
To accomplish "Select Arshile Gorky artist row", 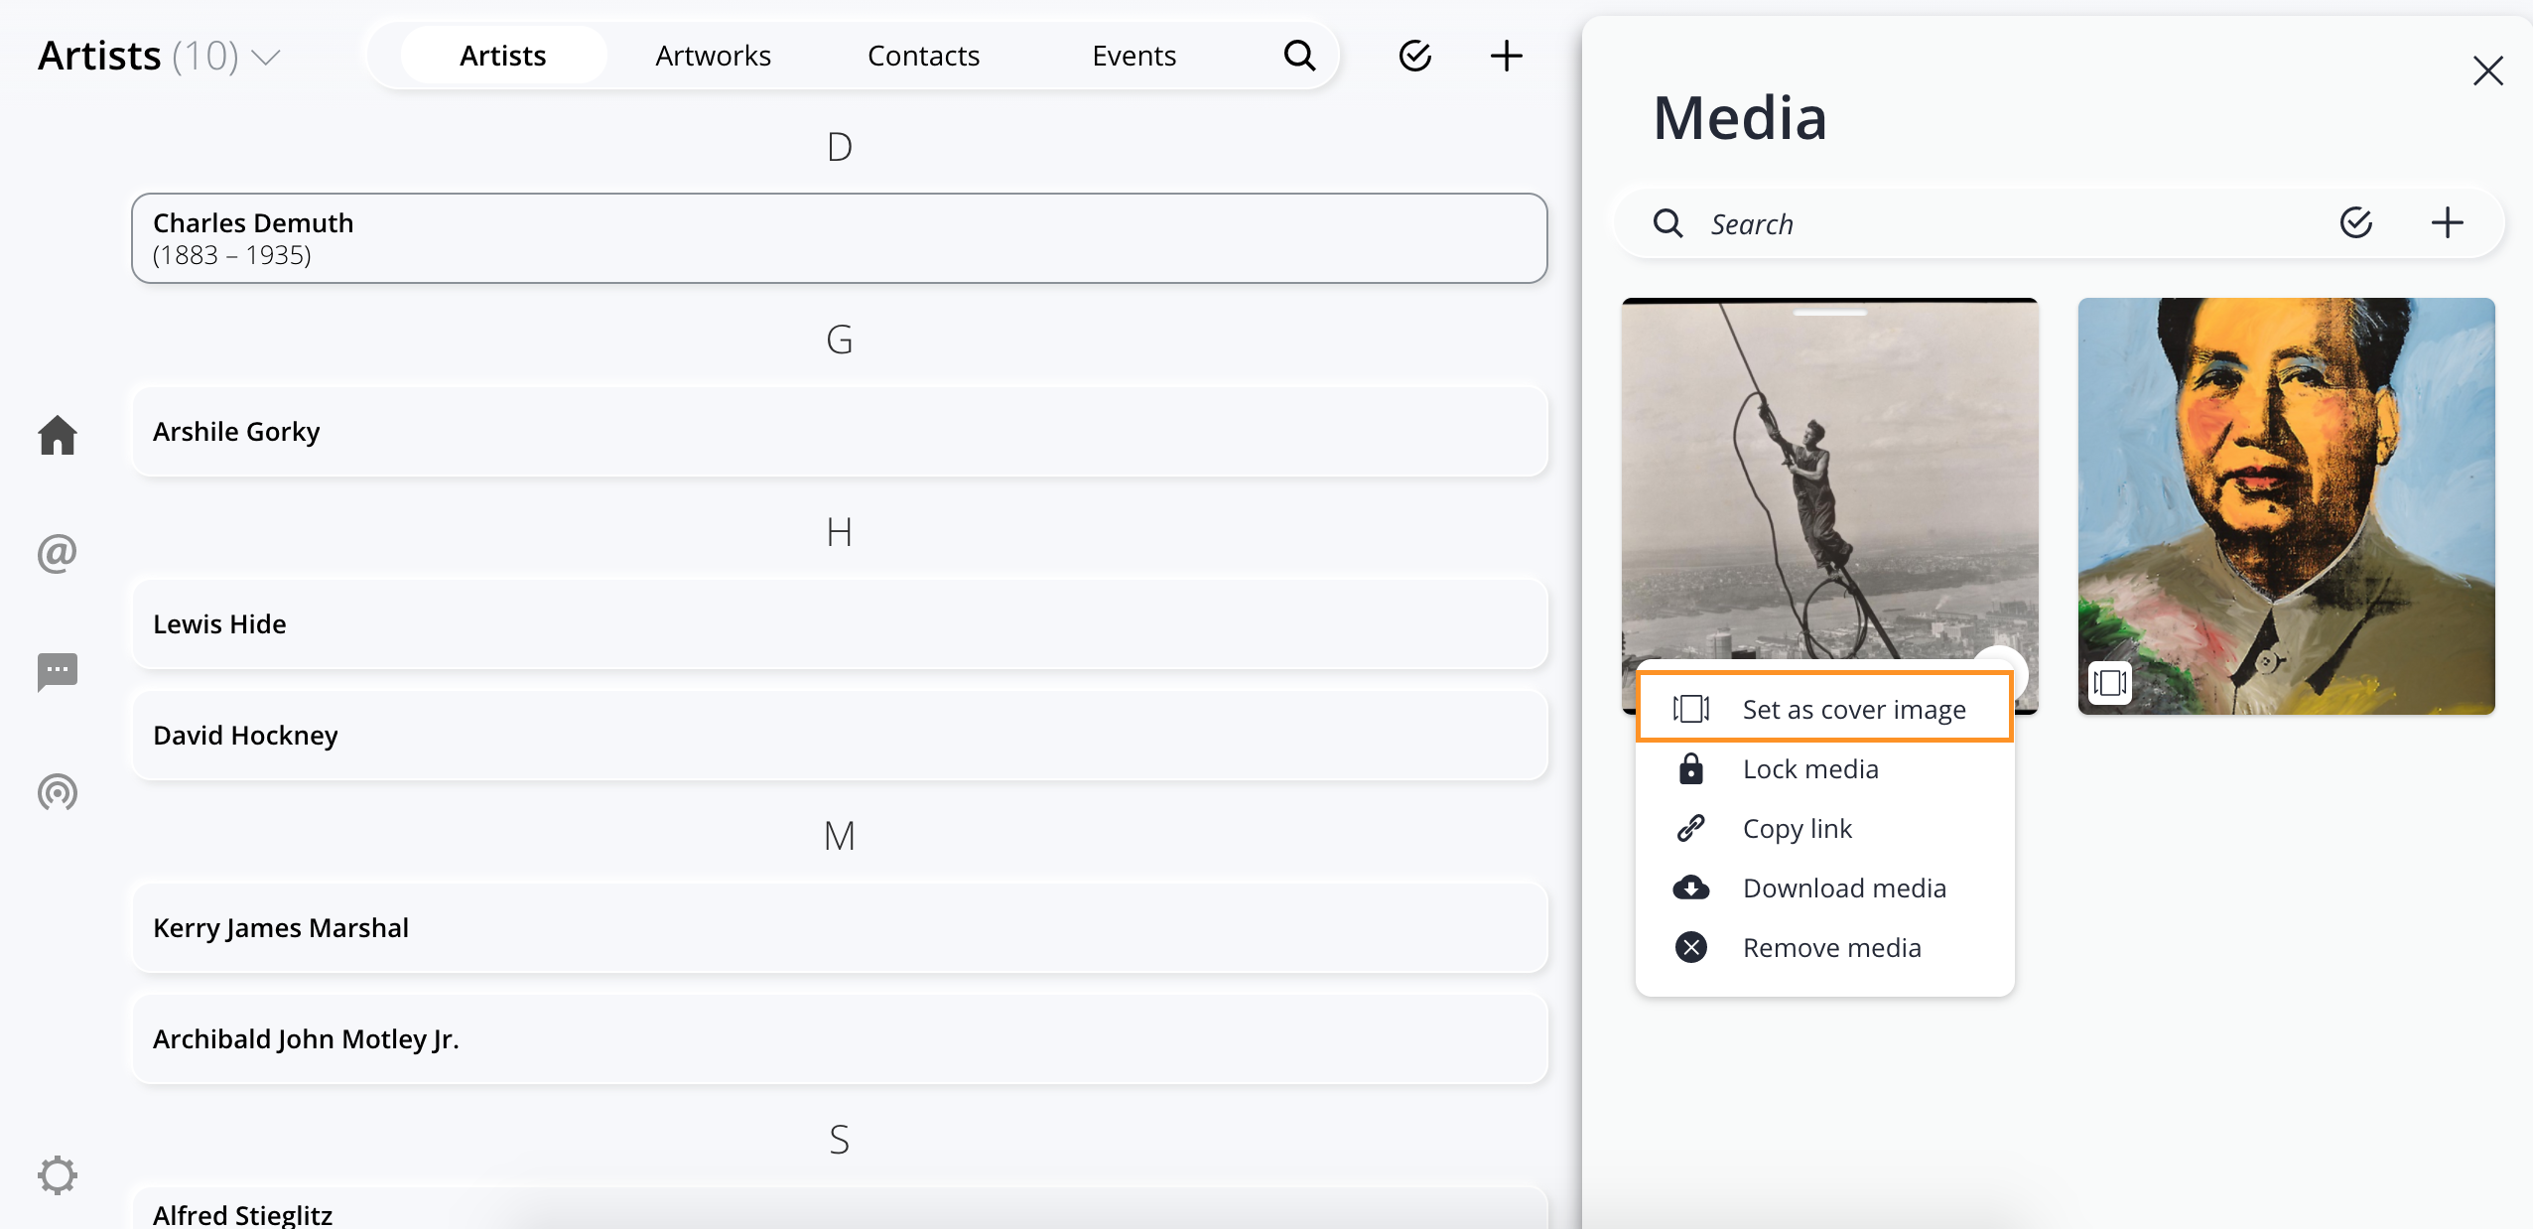I will click(x=839, y=432).
